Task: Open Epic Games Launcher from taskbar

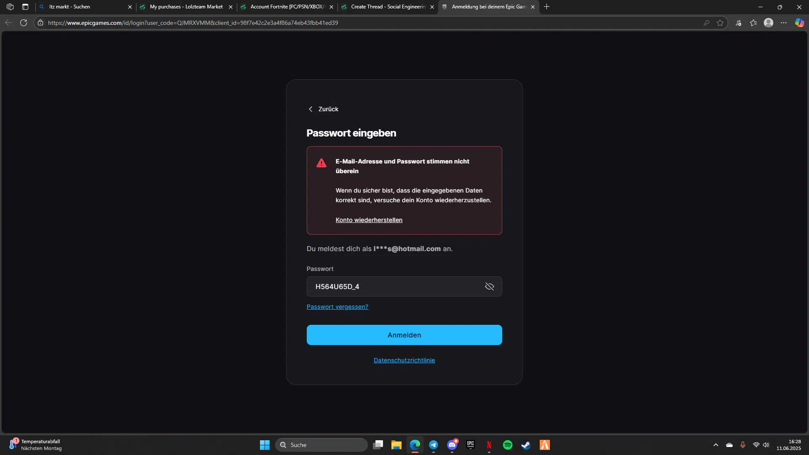Action: click(x=471, y=445)
